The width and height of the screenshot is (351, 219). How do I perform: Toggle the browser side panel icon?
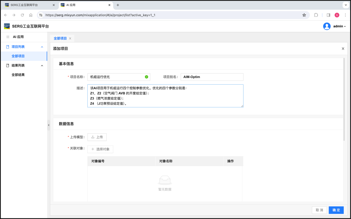[x=328, y=15]
